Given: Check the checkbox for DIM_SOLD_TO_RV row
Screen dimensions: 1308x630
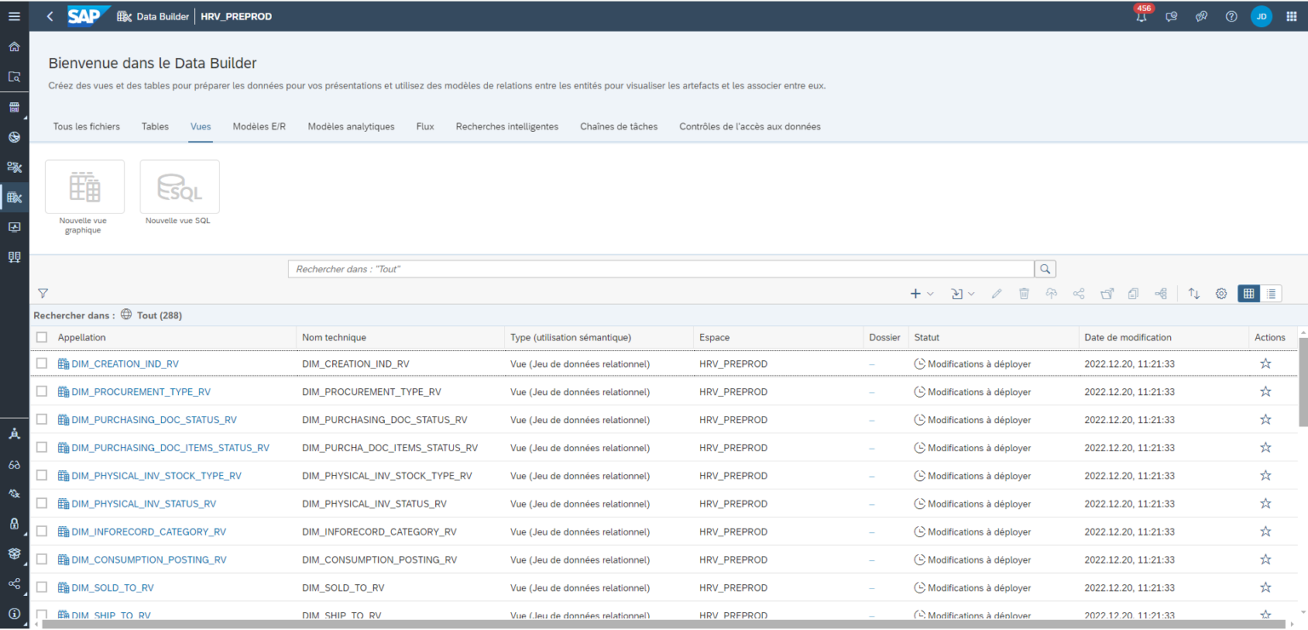Looking at the screenshot, I should click(x=41, y=587).
